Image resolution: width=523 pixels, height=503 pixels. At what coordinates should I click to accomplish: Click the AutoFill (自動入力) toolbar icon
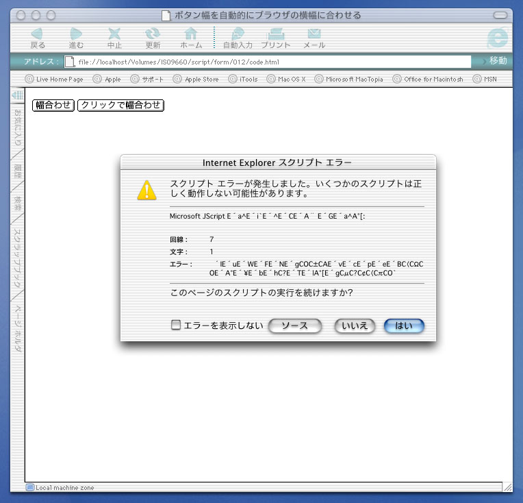click(x=238, y=38)
